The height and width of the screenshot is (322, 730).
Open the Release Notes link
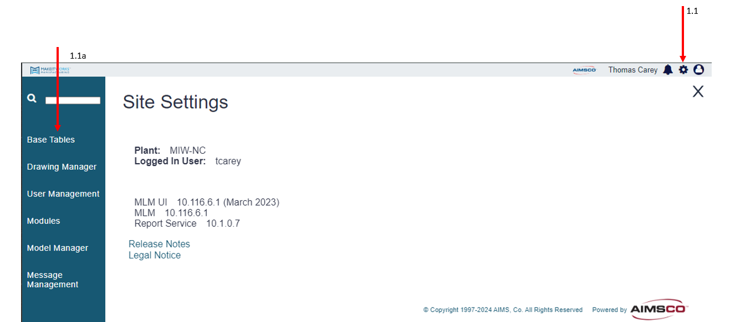click(159, 244)
